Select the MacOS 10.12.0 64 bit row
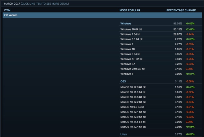The height and width of the screenshot is (137, 204). (160, 117)
